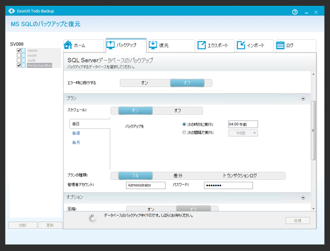Screen dimensions: 330x251
Task: Select the SV099 server node
Action: pos(16,44)
